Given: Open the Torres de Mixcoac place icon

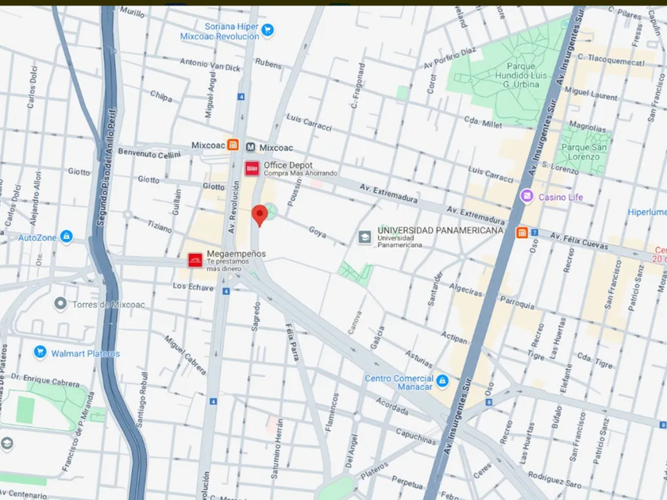Looking at the screenshot, I should (60, 303).
